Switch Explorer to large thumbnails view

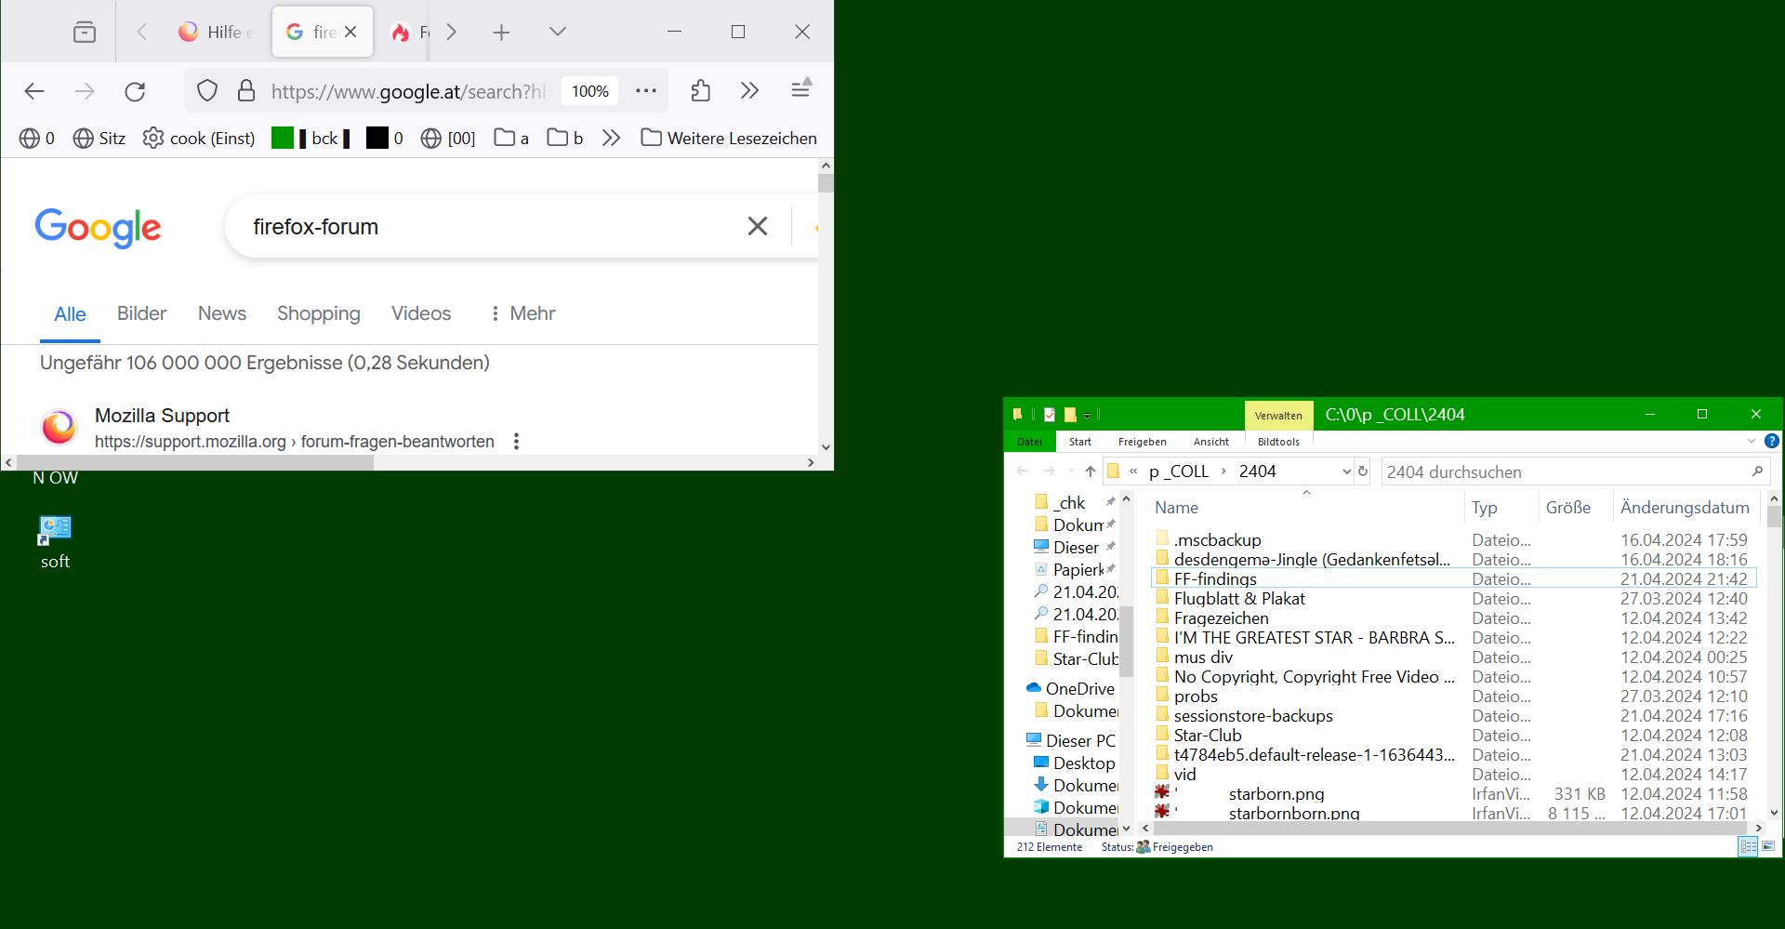[1768, 847]
